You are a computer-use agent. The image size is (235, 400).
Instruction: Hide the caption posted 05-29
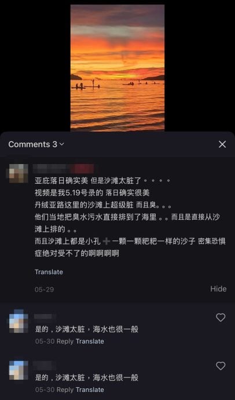pyautogui.click(x=218, y=289)
